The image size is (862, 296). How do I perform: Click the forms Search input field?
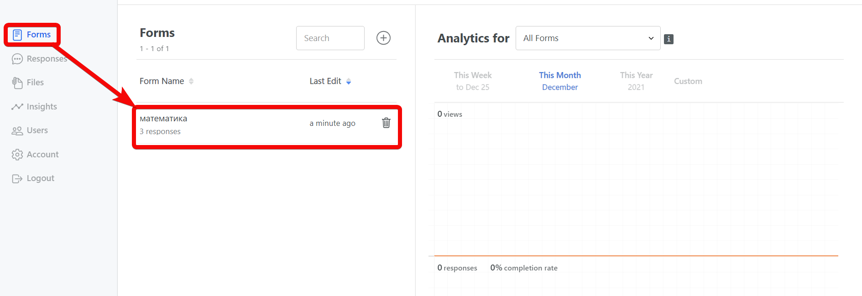tap(330, 38)
